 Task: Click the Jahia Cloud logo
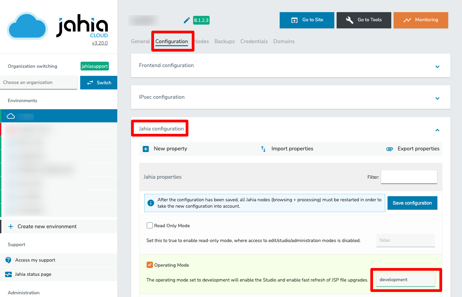pyautogui.click(x=58, y=26)
